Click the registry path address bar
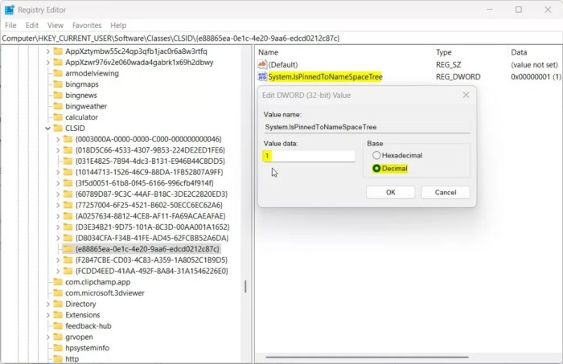Screen dimensions: 563x364 (281, 39)
